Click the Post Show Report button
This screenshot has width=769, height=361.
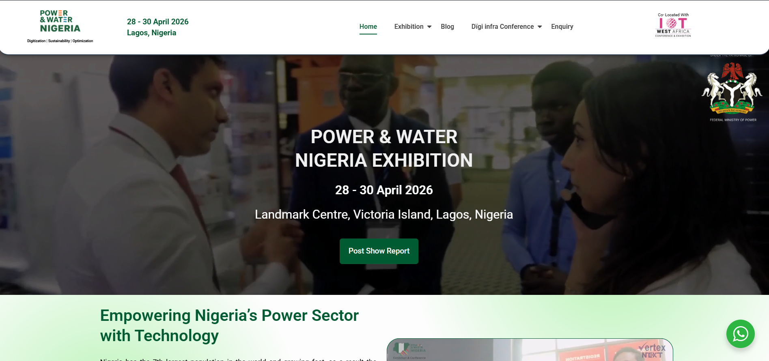coord(379,251)
